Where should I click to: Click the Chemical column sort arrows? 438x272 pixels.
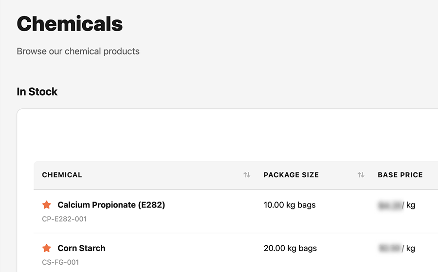click(247, 175)
